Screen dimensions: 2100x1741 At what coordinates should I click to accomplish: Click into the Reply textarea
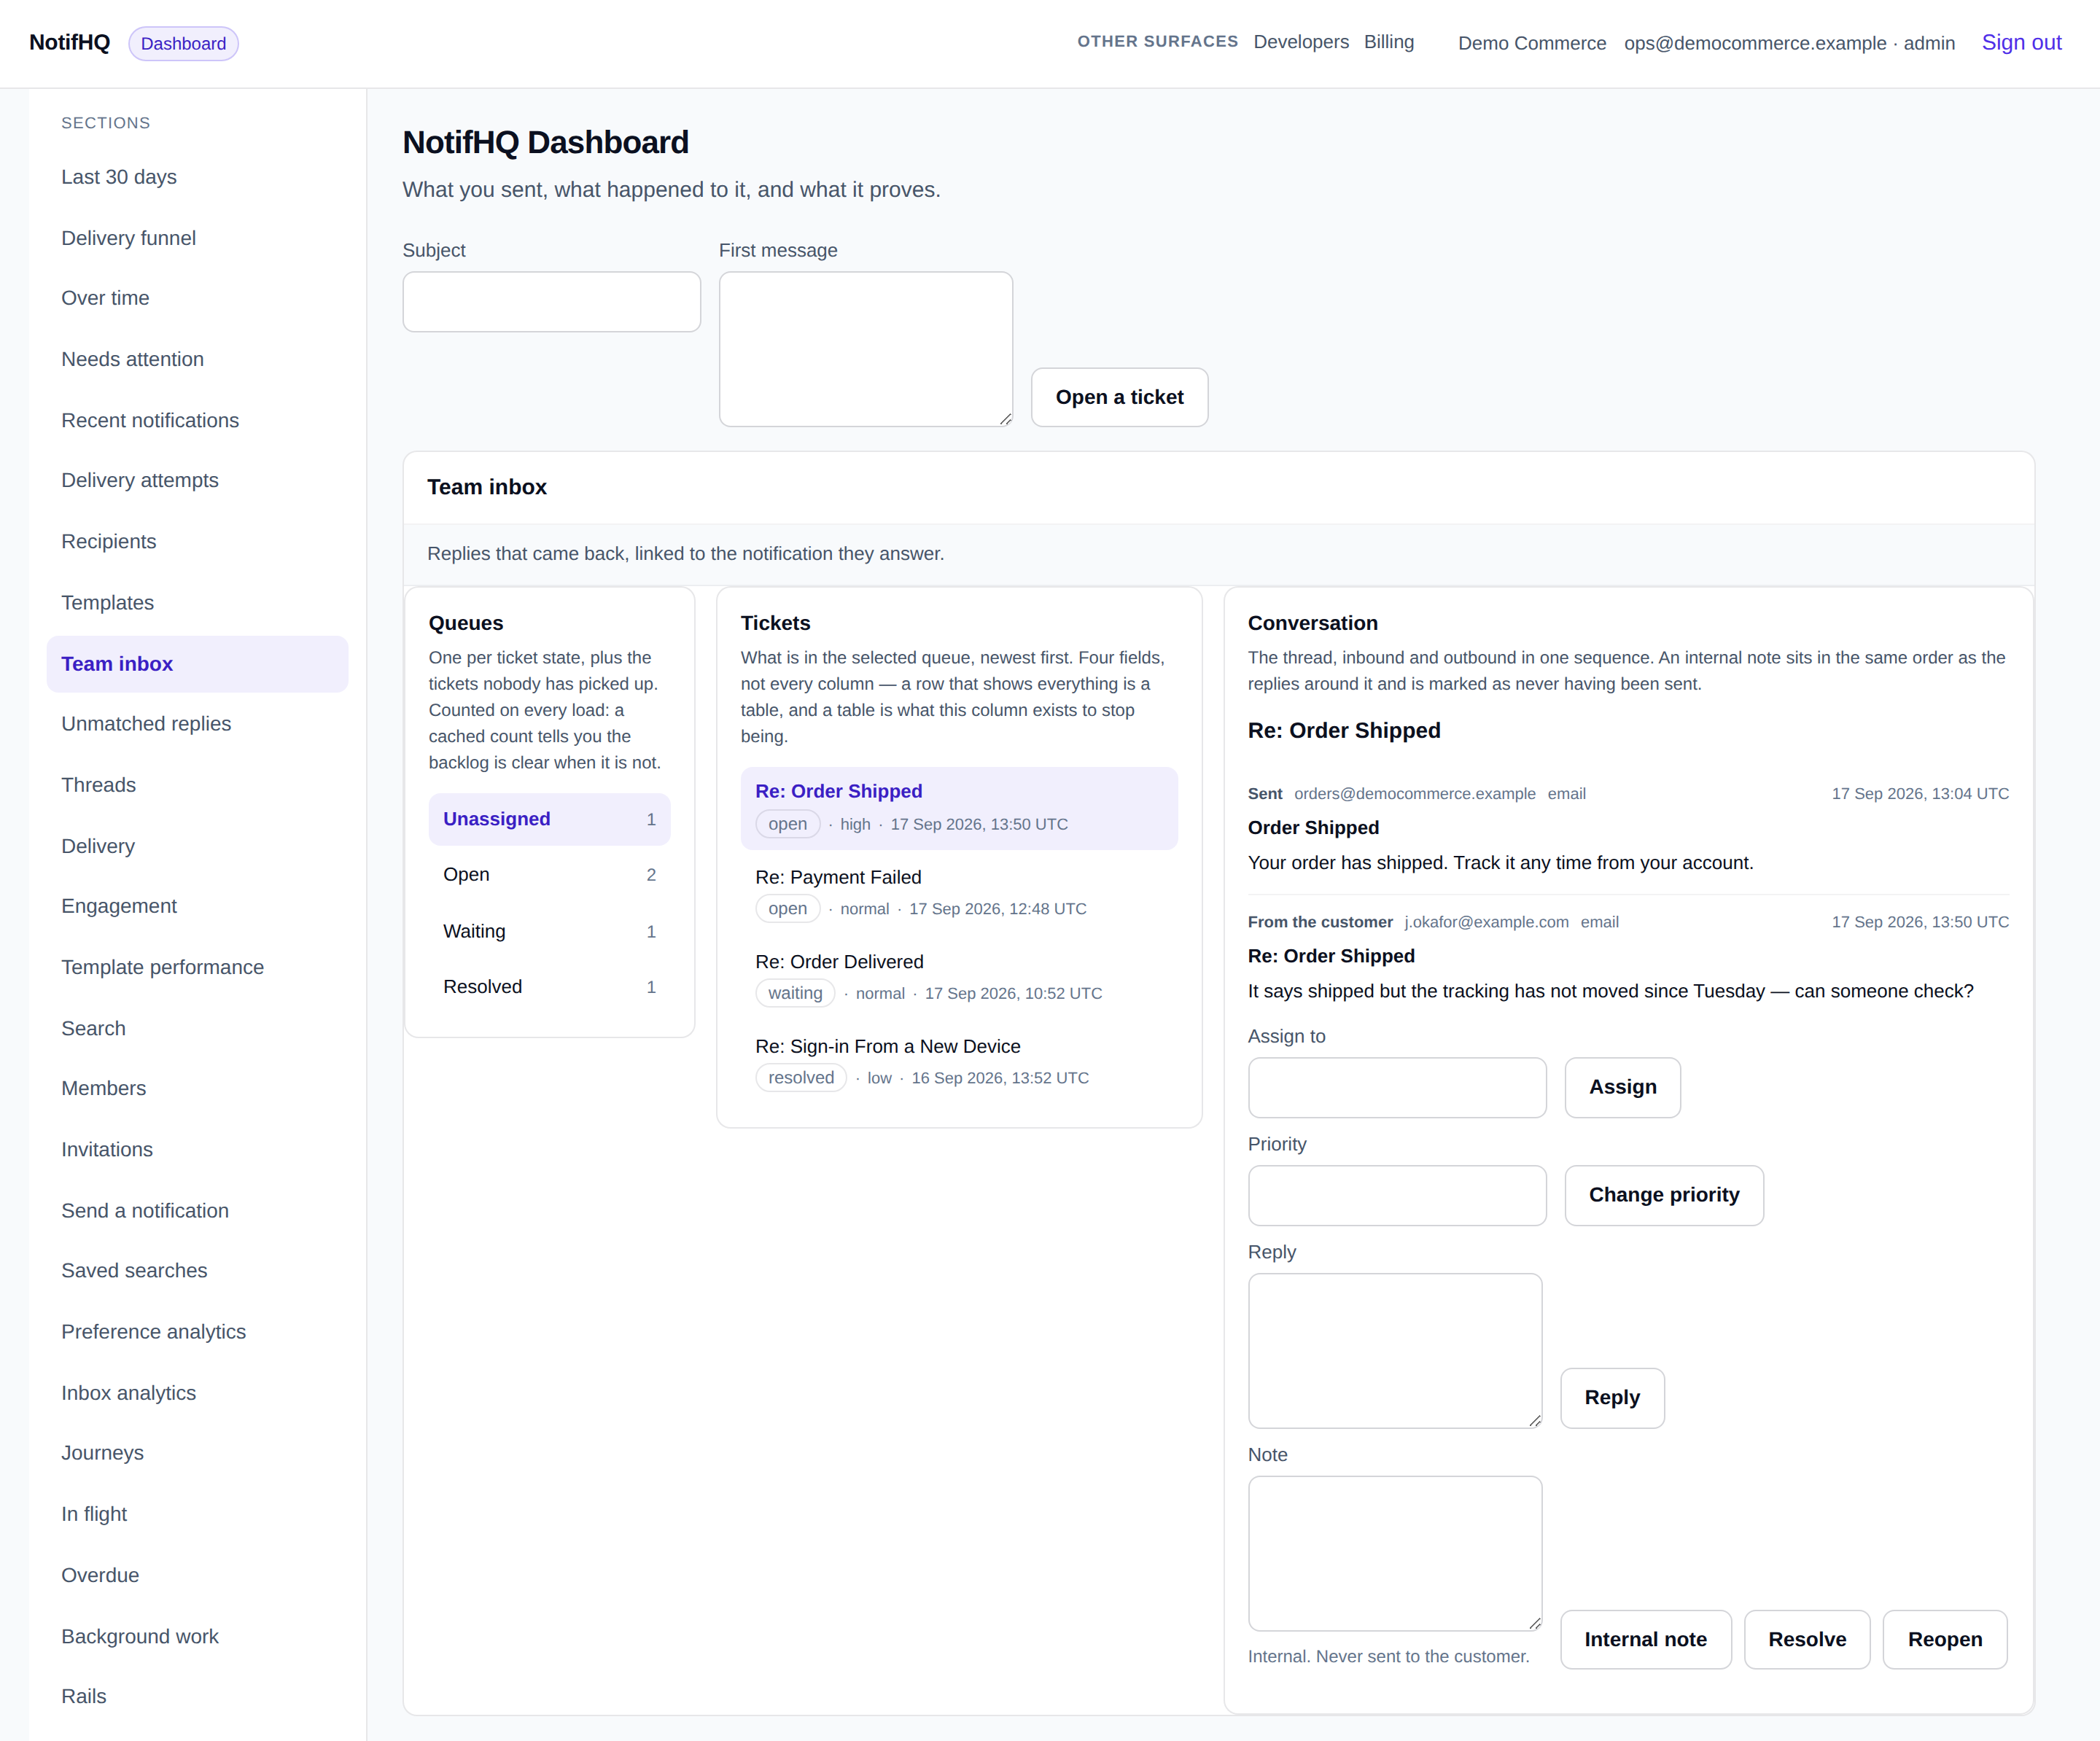tap(1394, 1351)
